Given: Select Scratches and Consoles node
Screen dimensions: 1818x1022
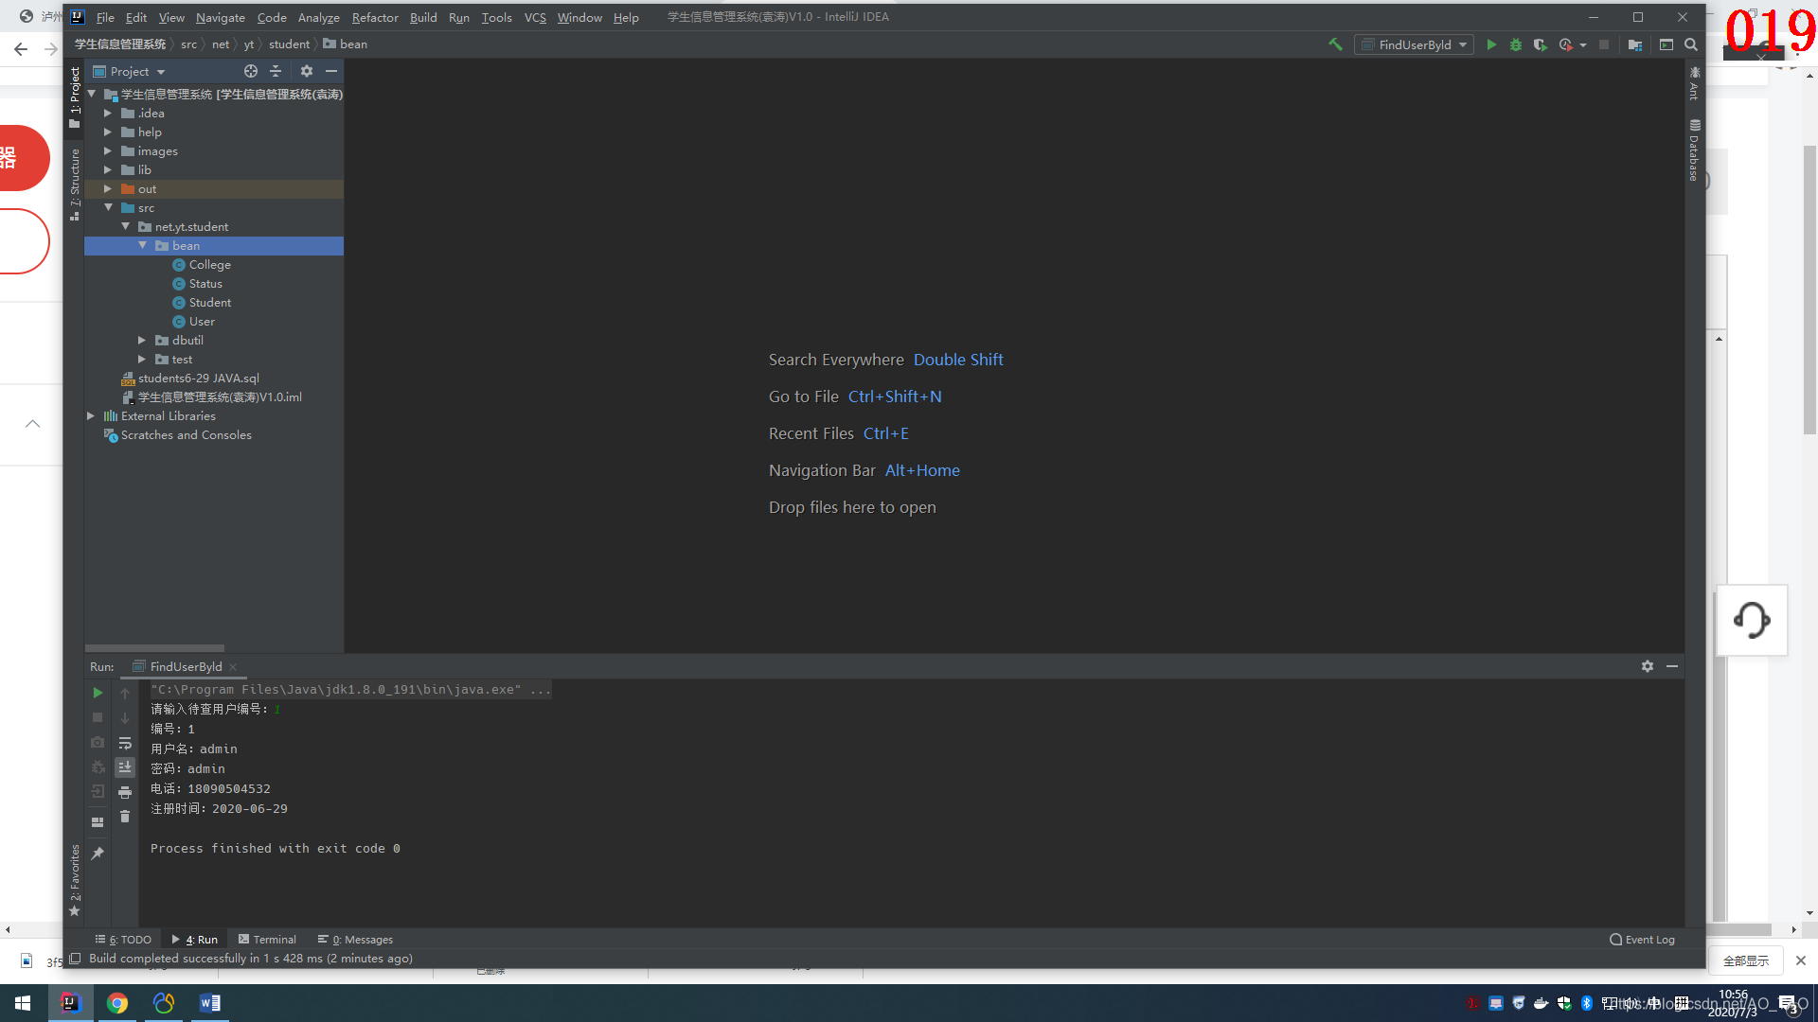Looking at the screenshot, I should pos(186,435).
